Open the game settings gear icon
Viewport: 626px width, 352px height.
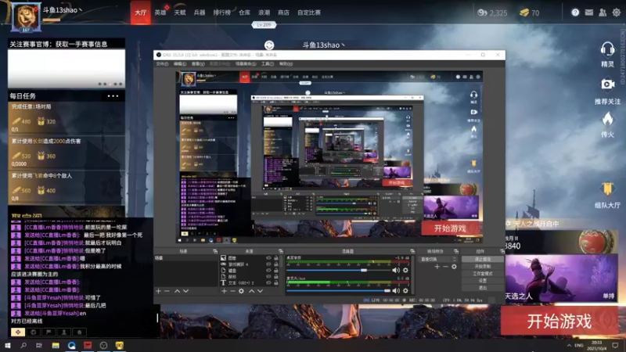pos(617,13)
